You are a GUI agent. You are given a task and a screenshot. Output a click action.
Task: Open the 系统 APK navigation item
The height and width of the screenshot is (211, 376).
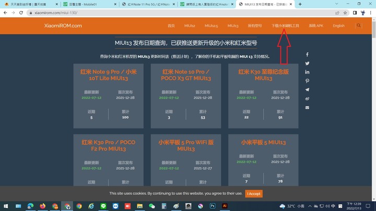[316, 26]
